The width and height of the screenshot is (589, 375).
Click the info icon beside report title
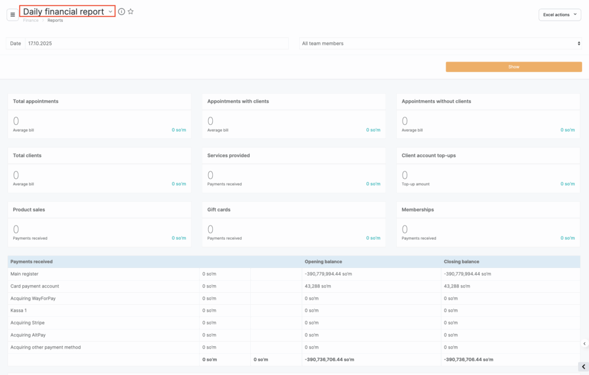(x=121, y=12)
